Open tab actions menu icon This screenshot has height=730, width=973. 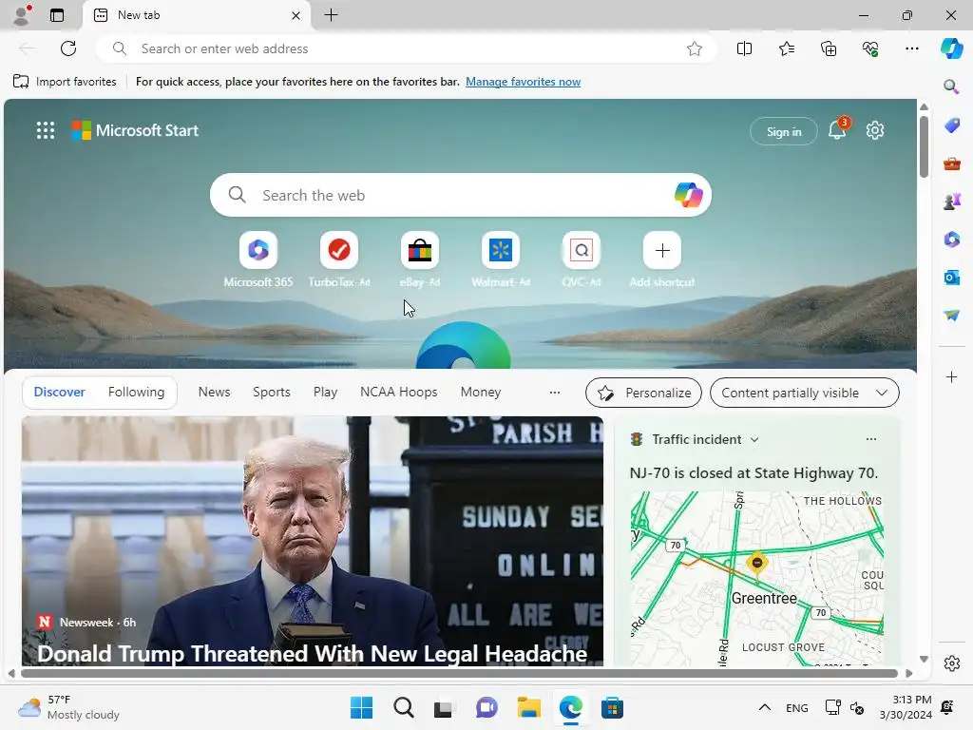(x=57, y=15)
